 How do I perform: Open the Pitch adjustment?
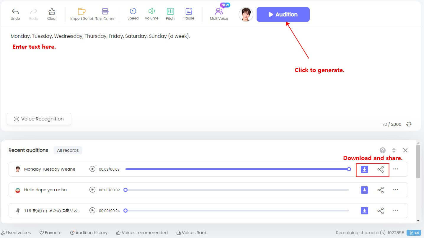(x=170, y=14)
